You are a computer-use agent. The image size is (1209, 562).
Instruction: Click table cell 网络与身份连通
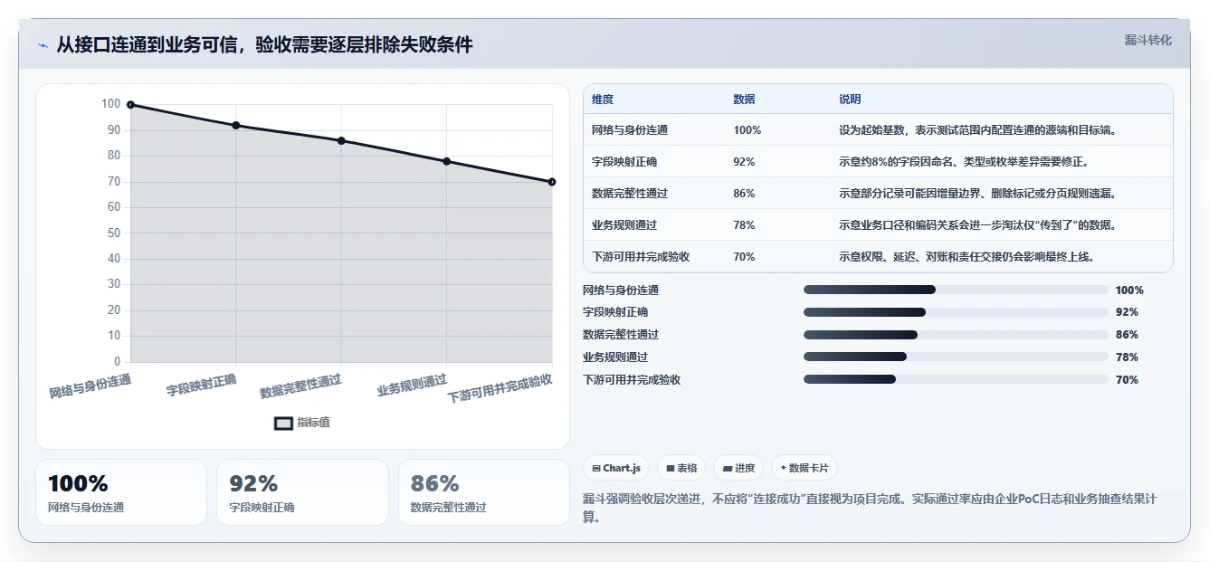tap(630, 130)
